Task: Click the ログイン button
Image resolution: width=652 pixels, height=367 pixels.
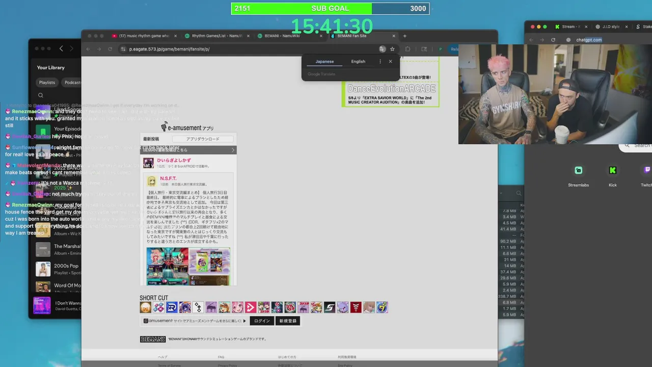Action: (x=262, y=321)
